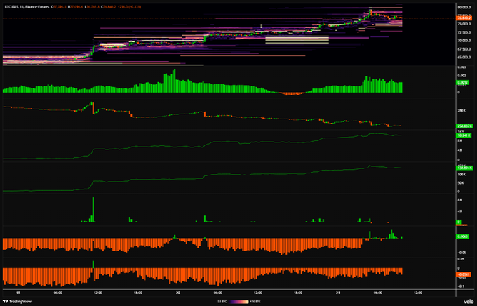The image size is (477, 306).
Task: Select the low price value L76,762.8
Action: coord(92,7)
